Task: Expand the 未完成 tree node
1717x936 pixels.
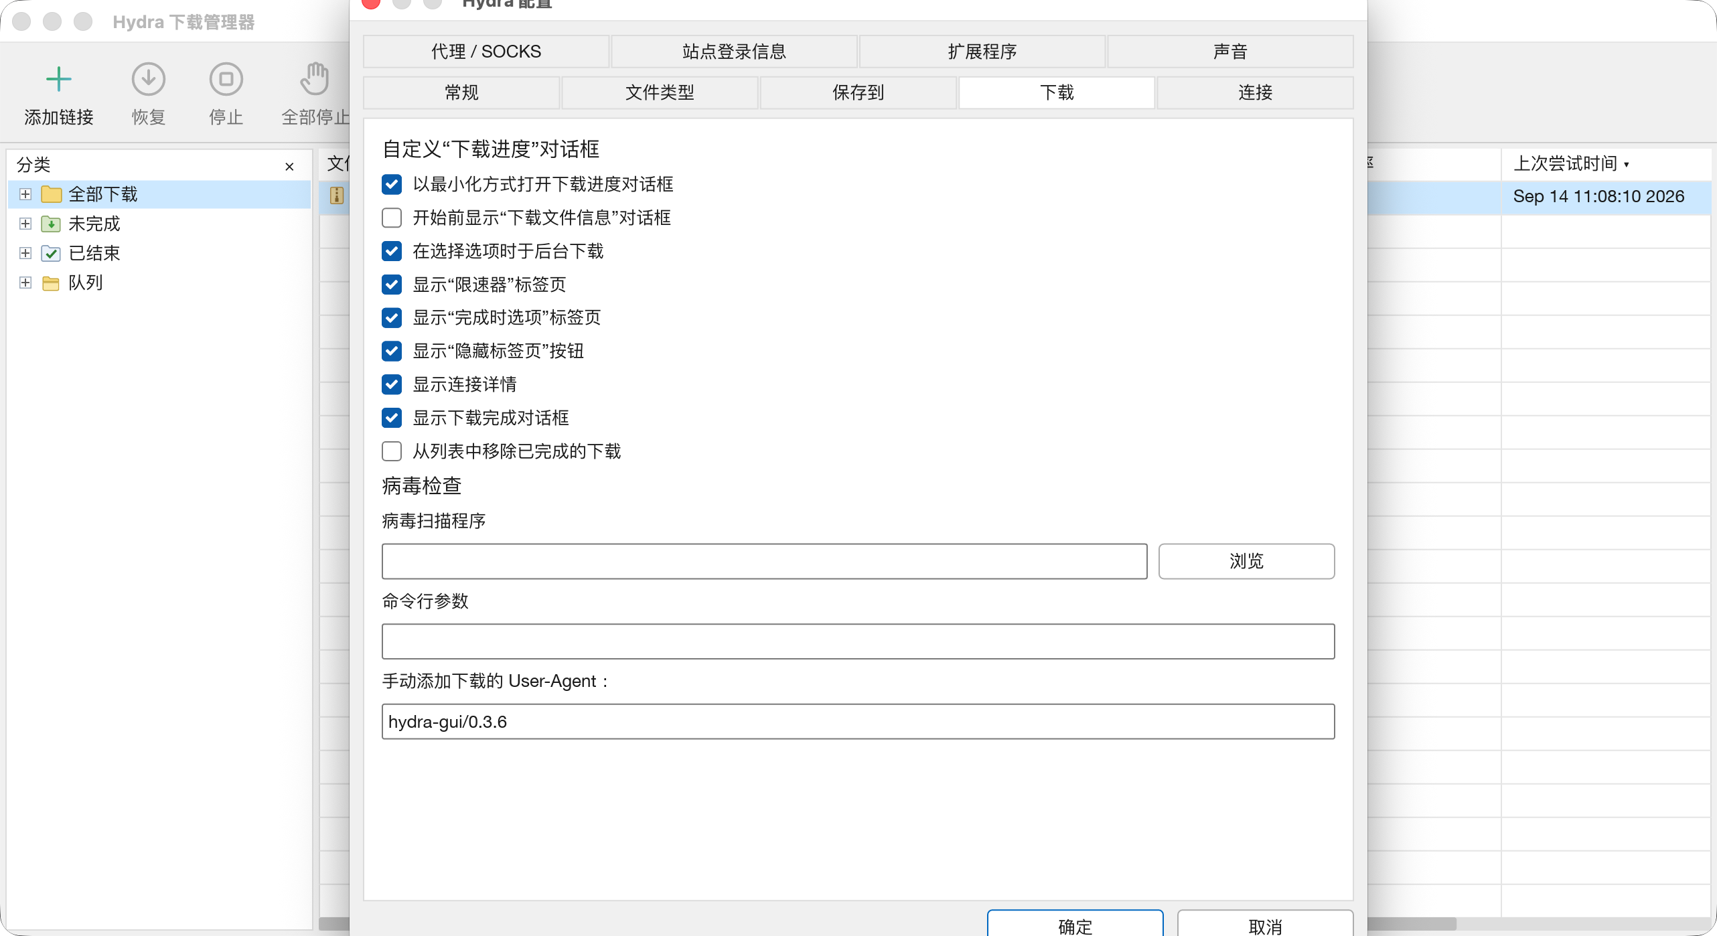Action: click(25, 224)
